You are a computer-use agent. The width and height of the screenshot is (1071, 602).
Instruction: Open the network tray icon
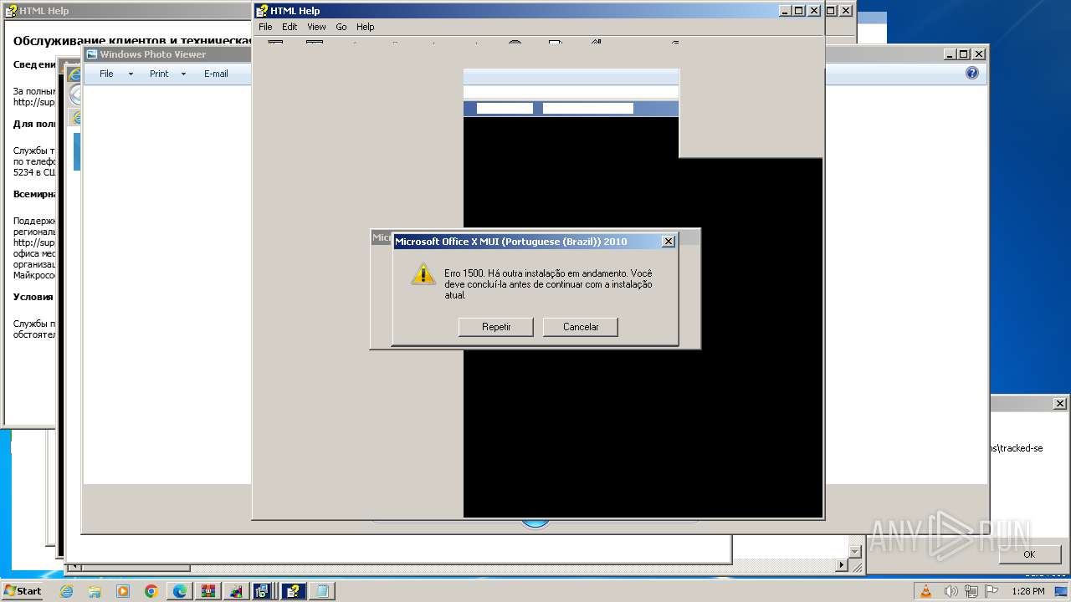coord(971,591)
